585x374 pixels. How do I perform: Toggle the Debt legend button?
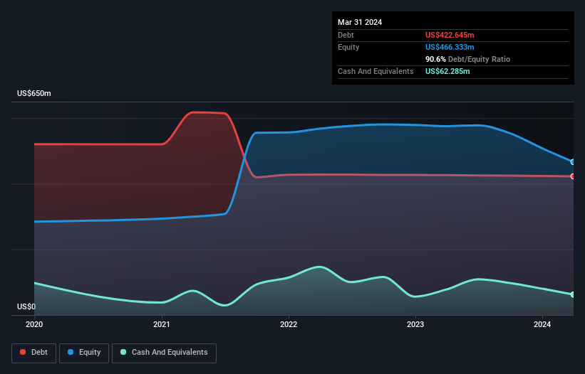pos(33,353)
